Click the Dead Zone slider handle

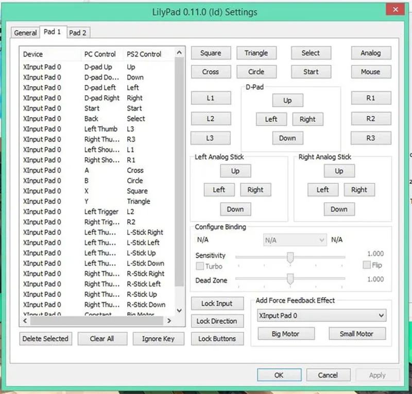point(290,279)
